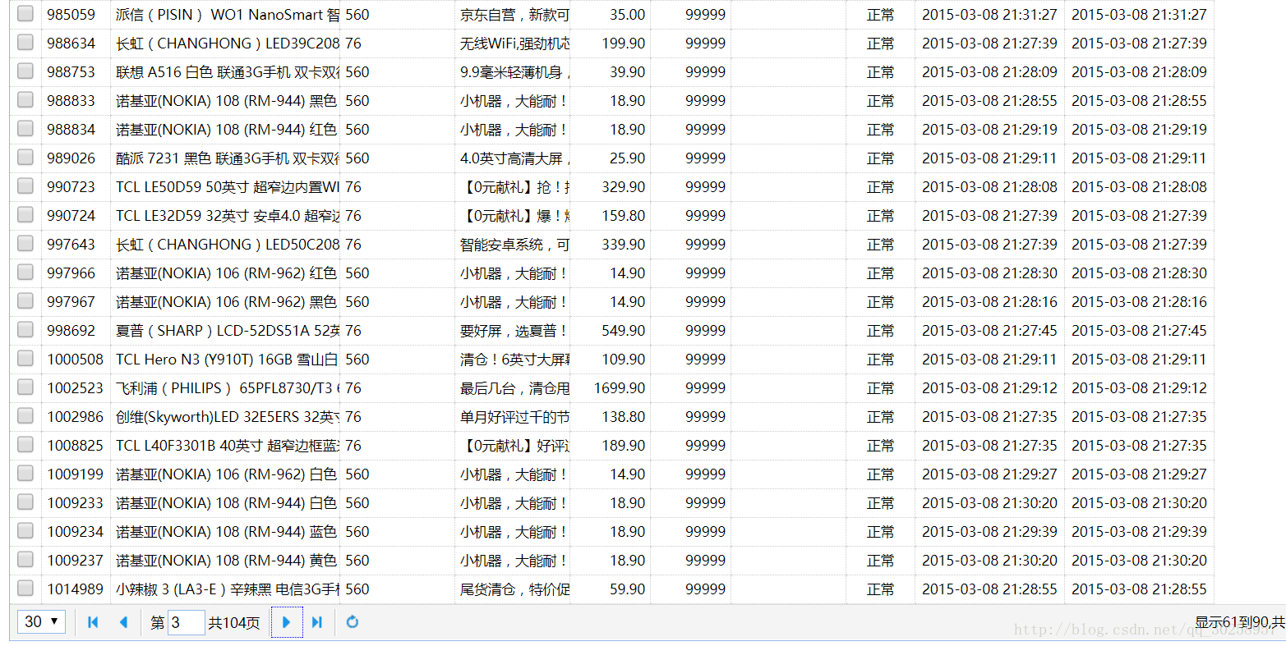The image size is (1286, 646).
Task: Select the checkbox for item 1009233
Action: pos(25,502)
